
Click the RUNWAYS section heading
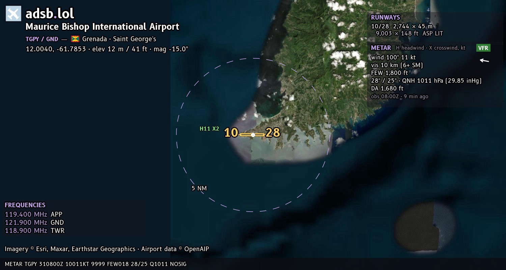385,18
